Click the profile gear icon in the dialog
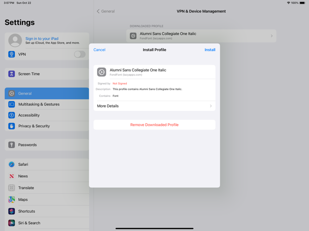The image size is (309, 231). [x=102, y=72]
